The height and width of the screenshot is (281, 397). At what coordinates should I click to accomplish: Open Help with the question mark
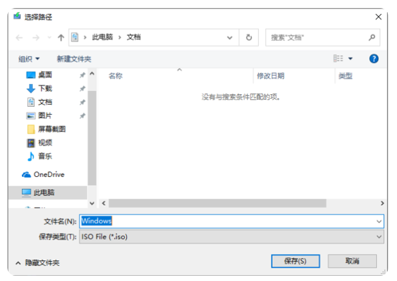(x=374, y=59)
